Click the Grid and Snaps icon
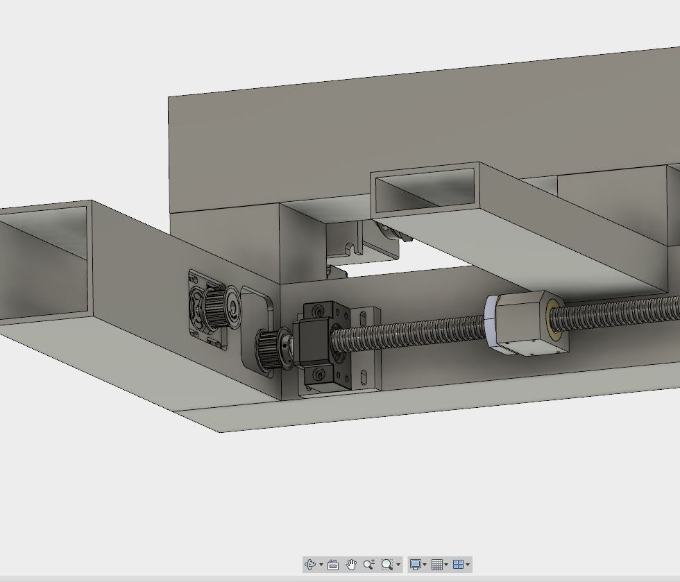The height and width of the screenshot is (582, 680). [x=436, y=565]
